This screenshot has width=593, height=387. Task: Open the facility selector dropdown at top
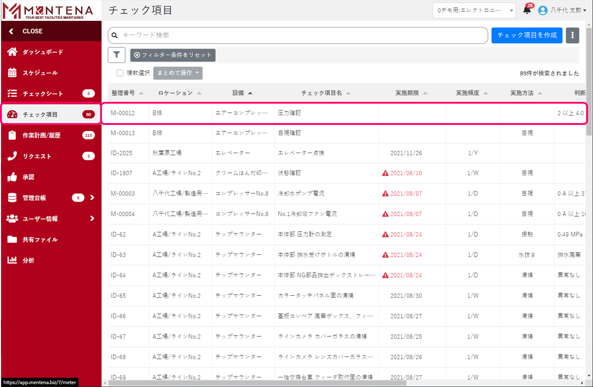(474, 10)
